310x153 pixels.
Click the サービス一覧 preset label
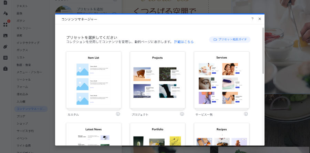click(x=204, y=115)
